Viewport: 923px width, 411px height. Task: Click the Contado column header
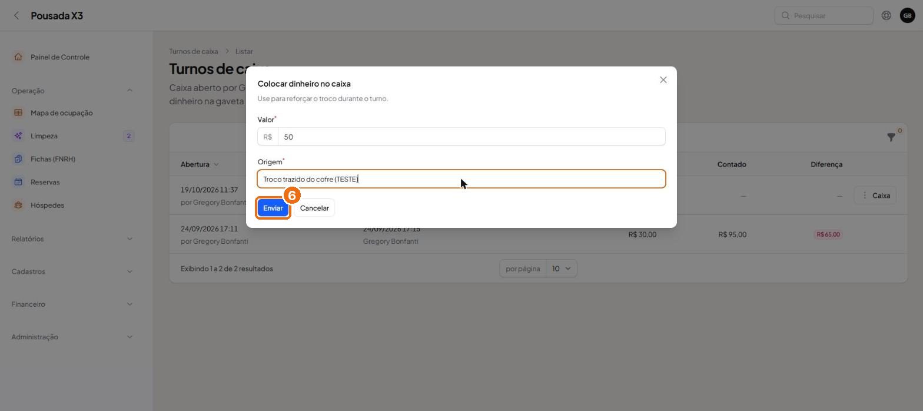click(x=732, y=164)
